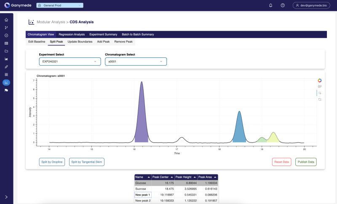Switch to Experiment Summary tab
This screenshot has width=337, height=204.
click(103, 35)
